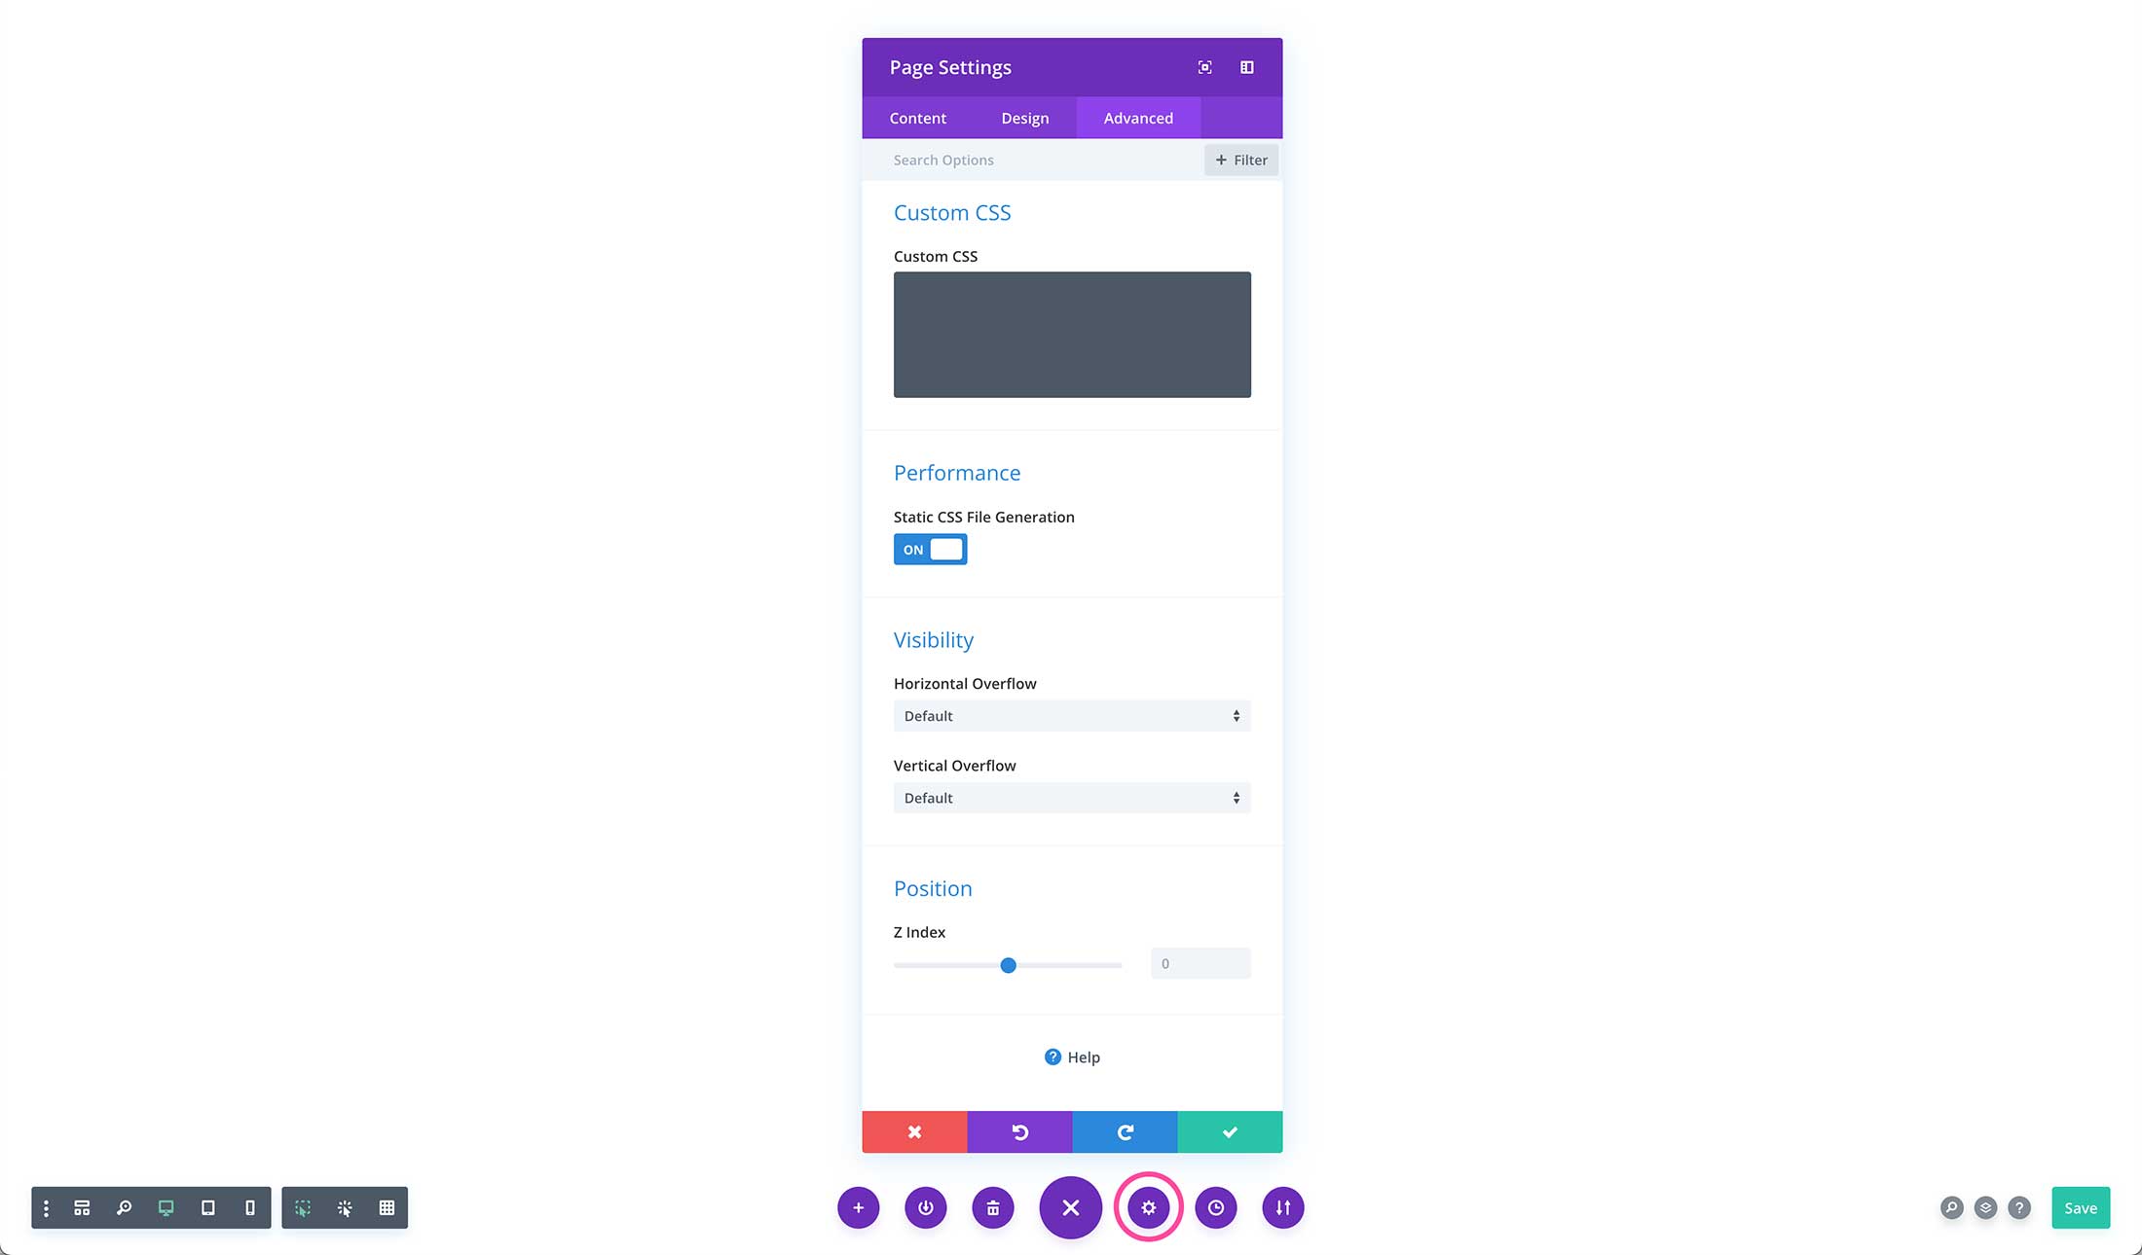Click the search/zoom icon bottom right

click(1950, 1207)
